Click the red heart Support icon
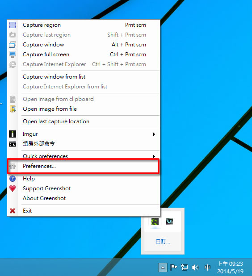Image resolution: width=252 pixels, height=276 pixels. tap(13, 188)
